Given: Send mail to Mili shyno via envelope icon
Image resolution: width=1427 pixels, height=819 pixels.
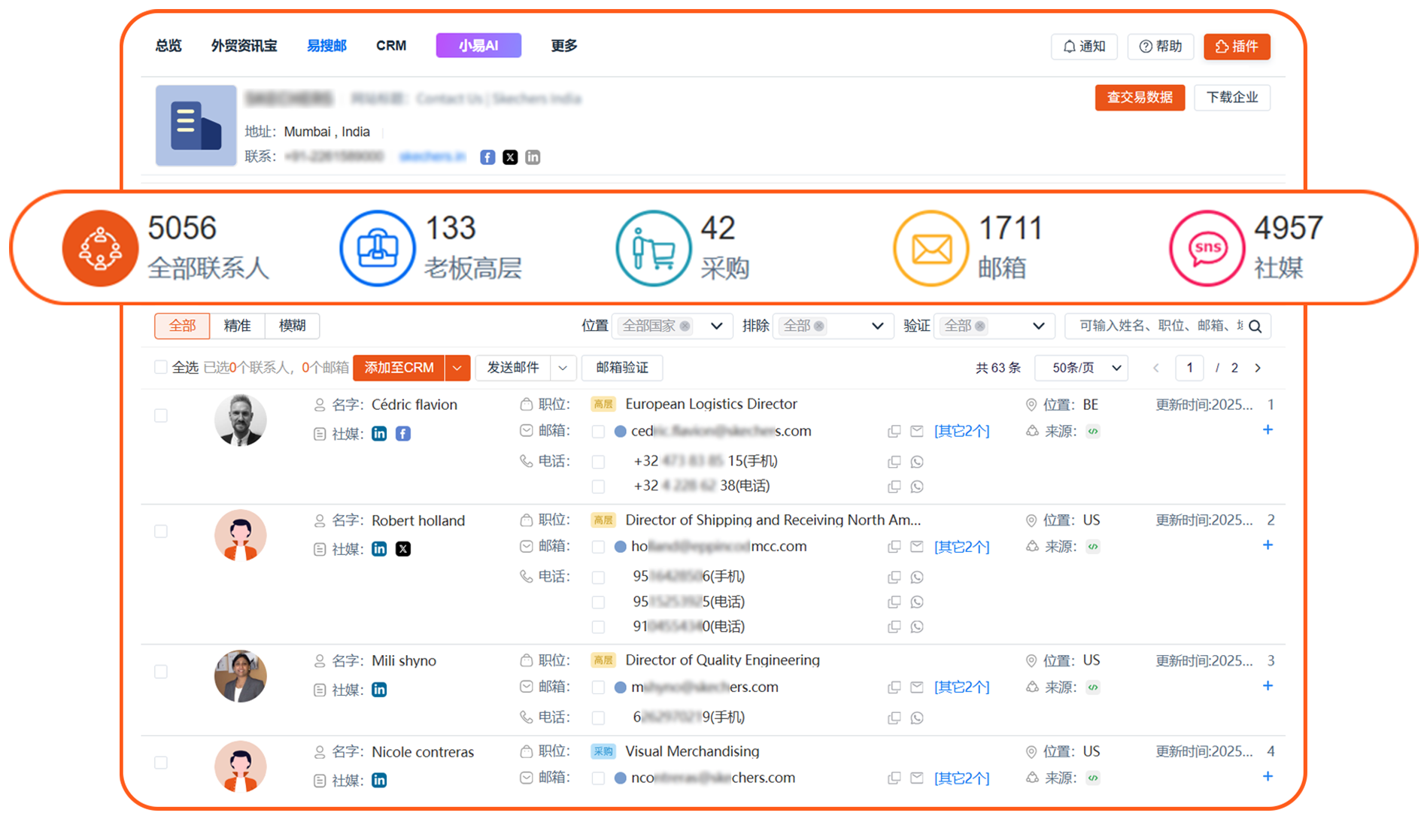Looking at the screenshot, I should pos(916,687).
